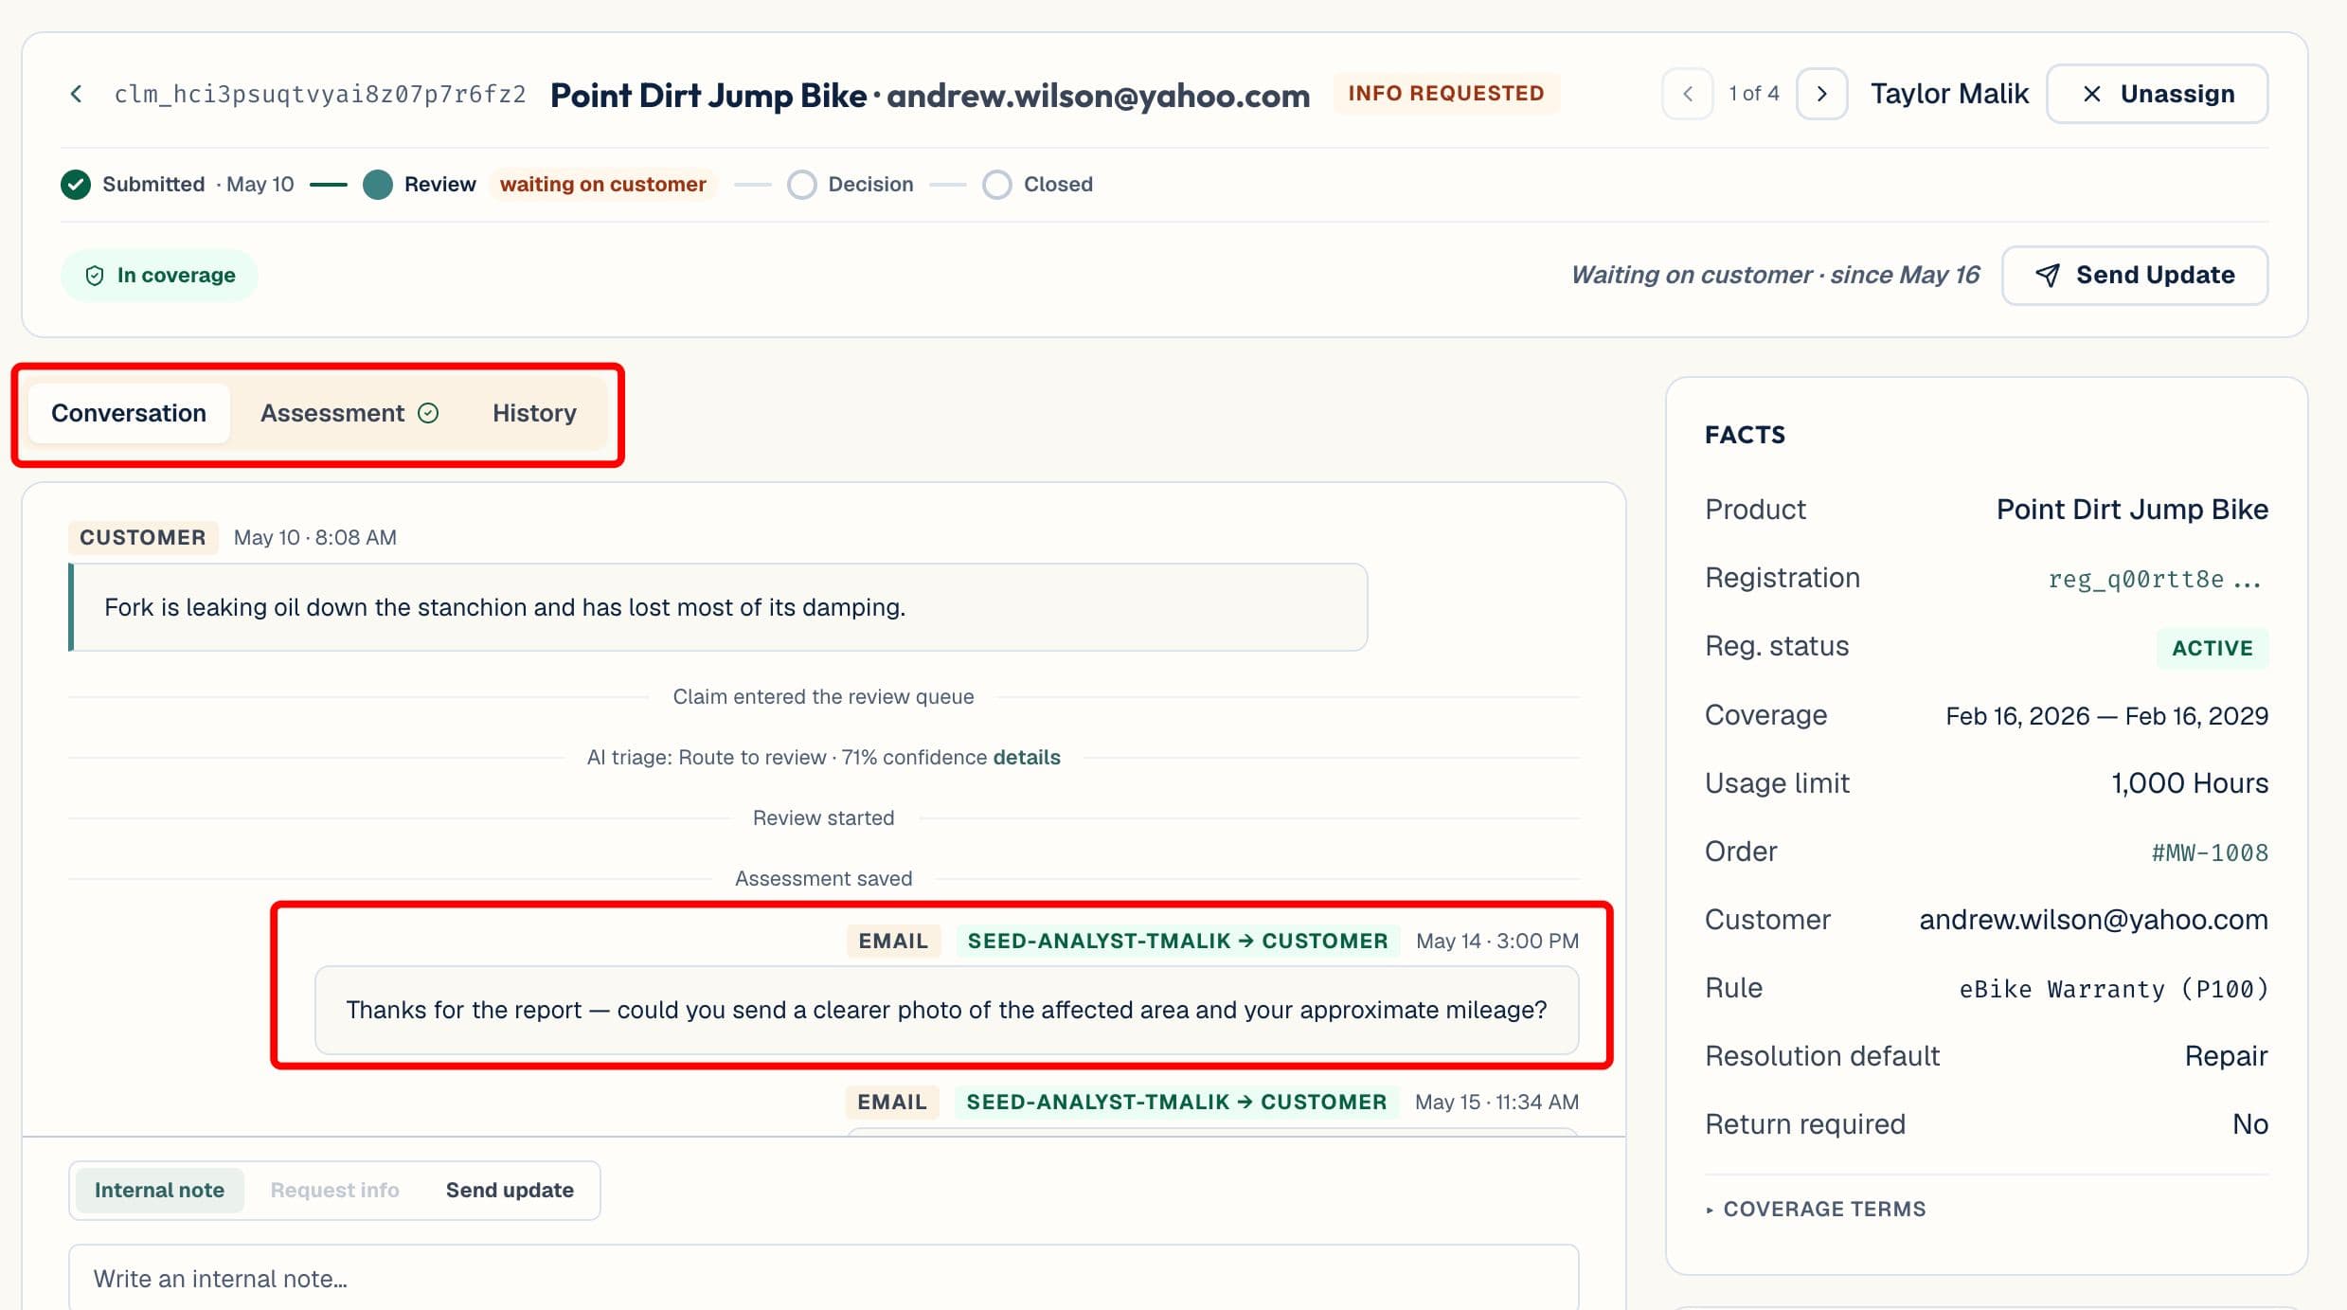Select the Send update composer mode
The image size is (2347, 1310).
(x=510, y=1190)
